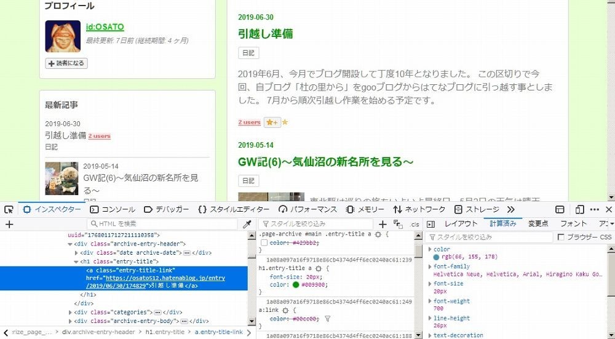Pick a page color with eyedropper icon
The width and height of the screenshot is (615, 339).
247,224
